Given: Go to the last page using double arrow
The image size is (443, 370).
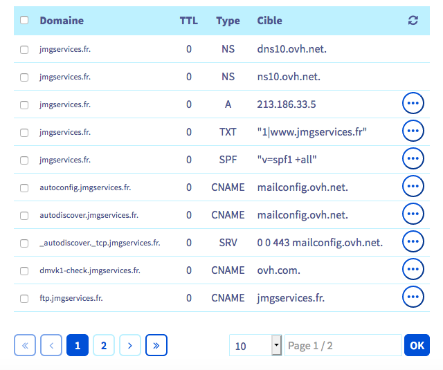Looking at the screenshot, I should [156, 345].
